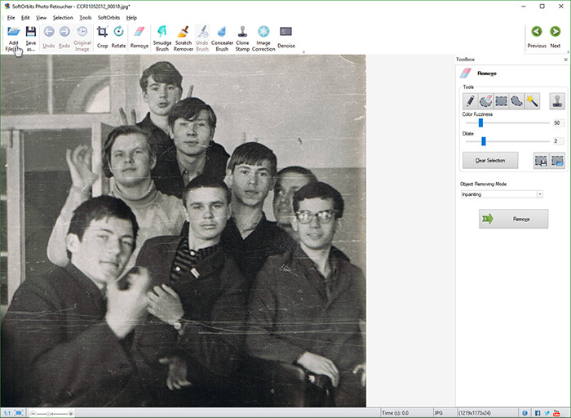Click the load selection folder icon
Screen dimensions: 571x418
[x=557, y=161]
